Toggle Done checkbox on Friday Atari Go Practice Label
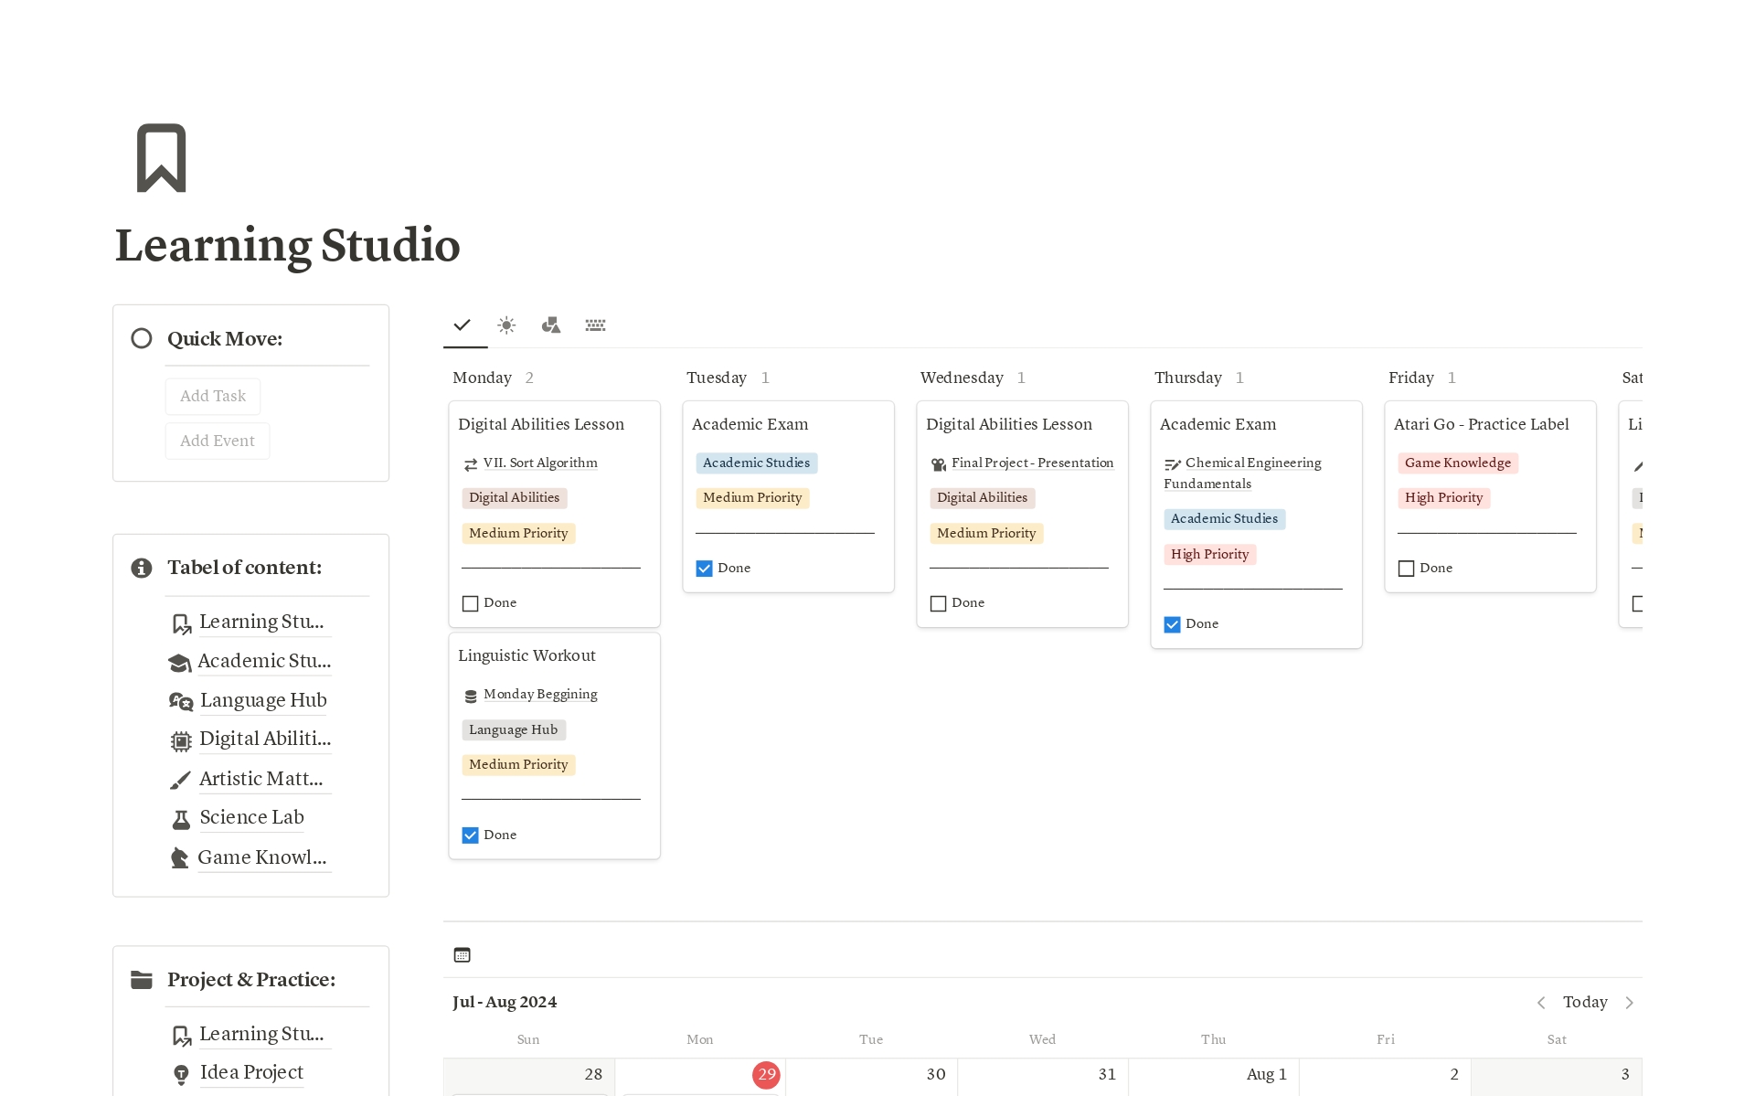 tap(1407, 569)
